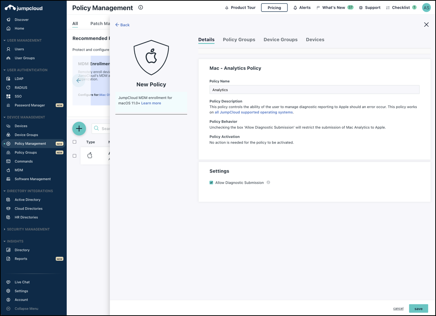Uncheck Allow Diagnostic Submission checkbox
This screenshot has width=436, height=316.
point(211,183)
